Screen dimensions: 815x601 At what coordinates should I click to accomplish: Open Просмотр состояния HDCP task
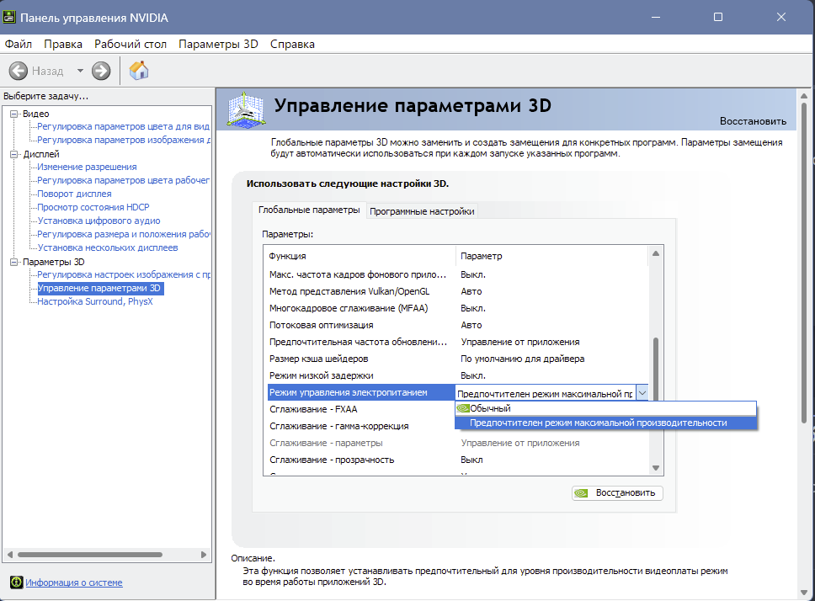[93, 207]
